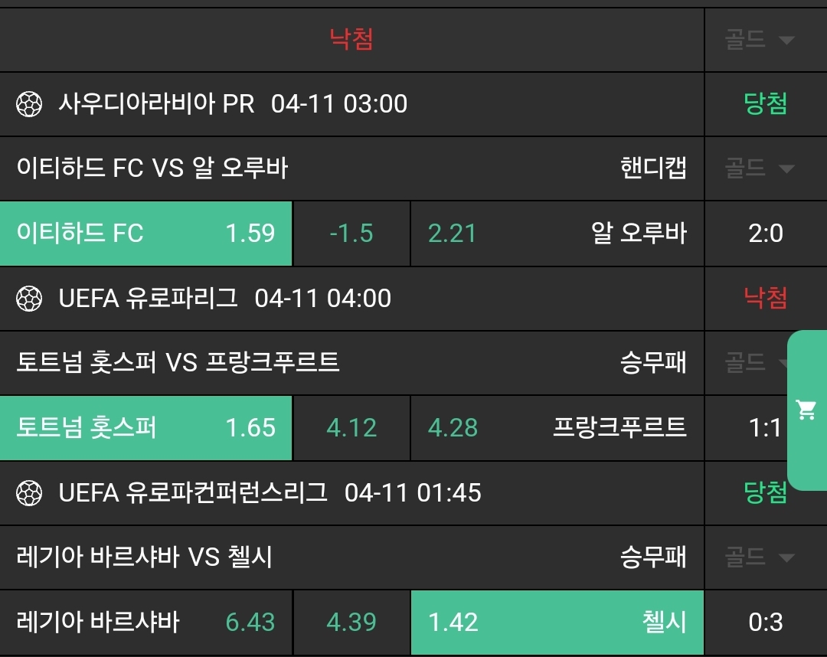Select the 첼시 1.42 bet option
This screenshot has width=827, height=657.
point(557,623)
